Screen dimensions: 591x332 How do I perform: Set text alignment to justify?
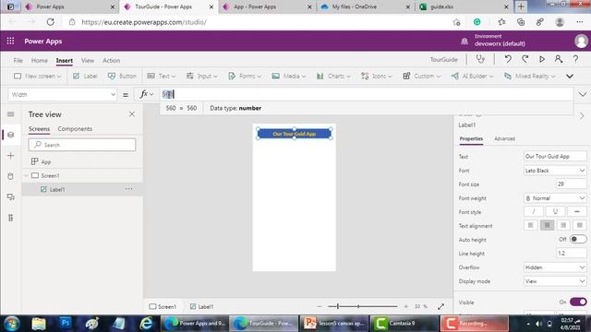click(x=580, y=225)
